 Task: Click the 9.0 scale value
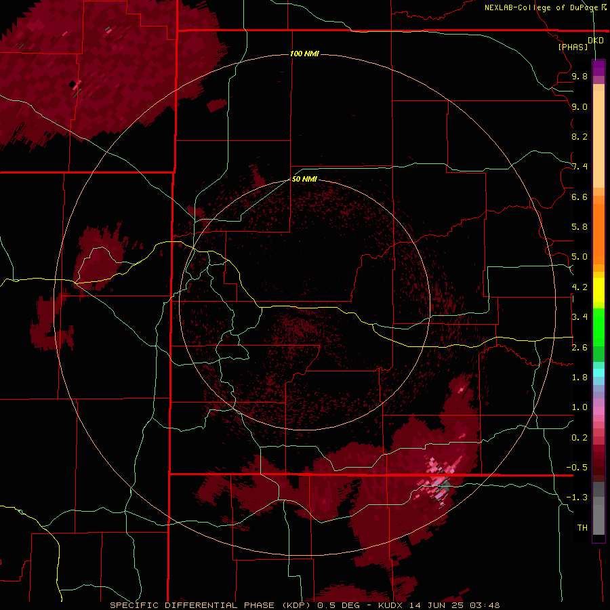tap(579, 106)
